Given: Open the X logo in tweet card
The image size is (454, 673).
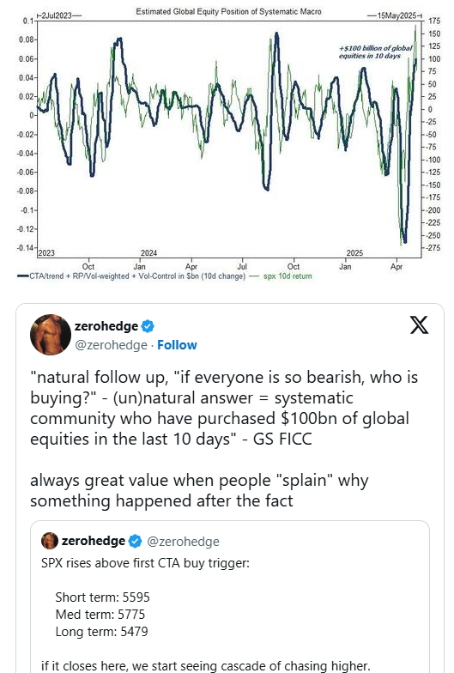Looking at the screenshot, I should tap(419, 324).
